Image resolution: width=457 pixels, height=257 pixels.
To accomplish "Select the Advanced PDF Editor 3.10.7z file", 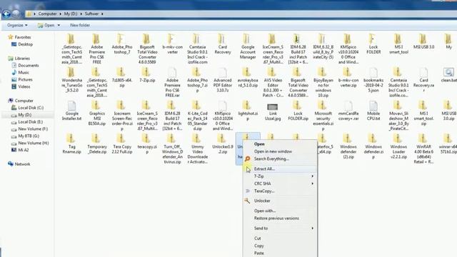I will coord(222,80).
